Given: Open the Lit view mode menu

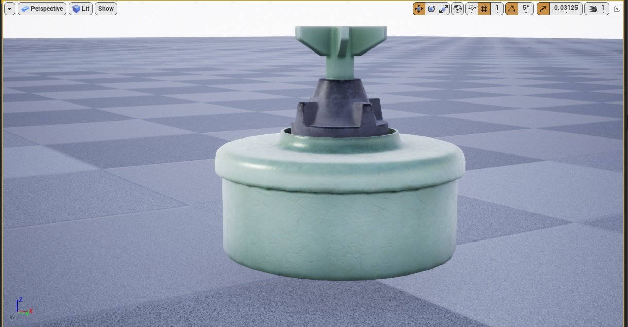Looking at the screenshot, I should point(80,9).
